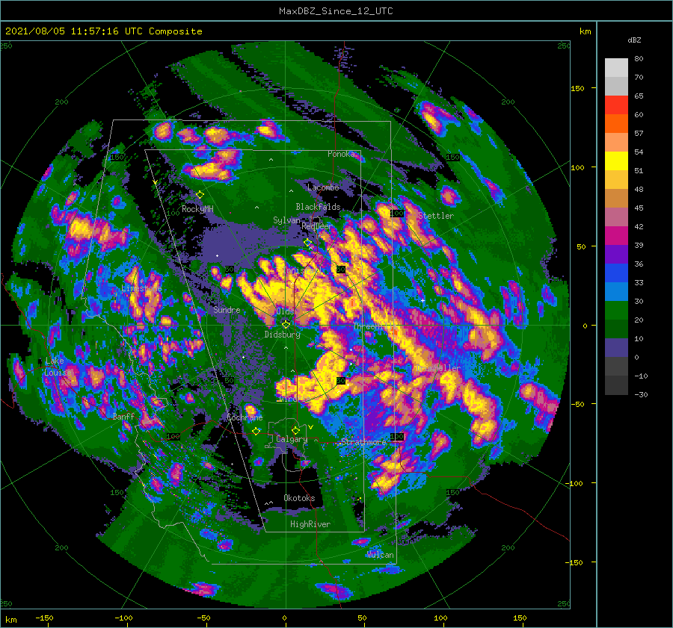Screen dimensions: 673x628
Task: Click the Lake Louise label
Action: click(x=58, y=367)
